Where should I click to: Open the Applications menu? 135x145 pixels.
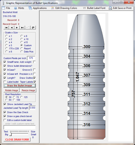(x=38, y=8)
